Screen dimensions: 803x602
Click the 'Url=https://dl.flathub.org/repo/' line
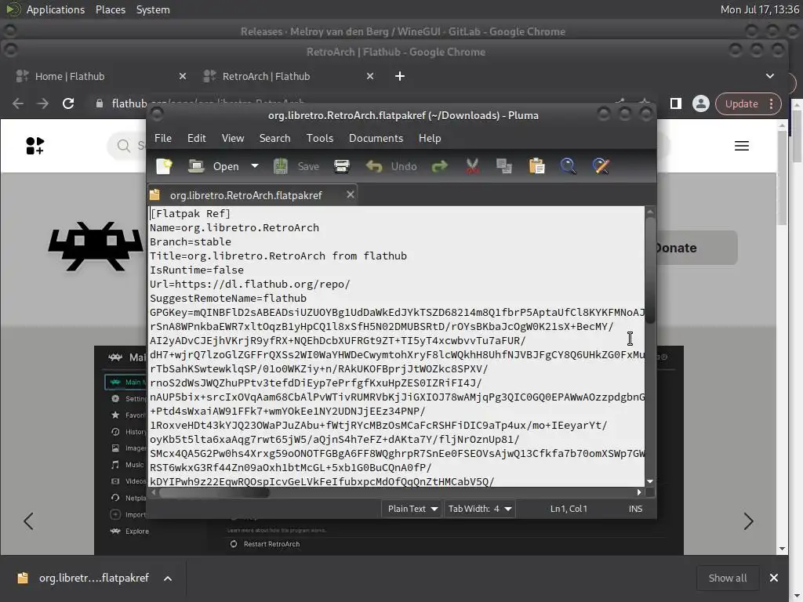250,284
